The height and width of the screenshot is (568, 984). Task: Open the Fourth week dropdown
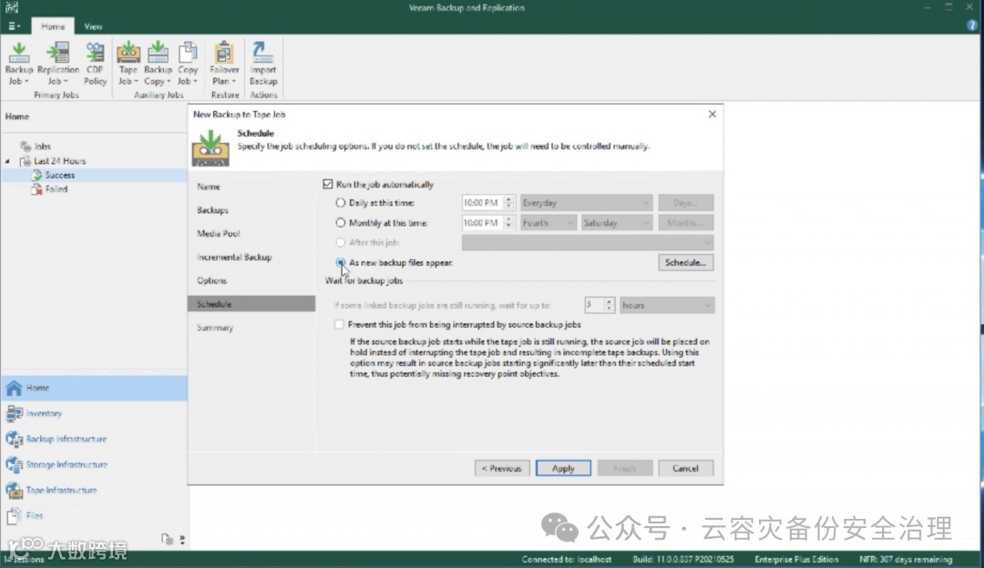click(x=548, y=223)
